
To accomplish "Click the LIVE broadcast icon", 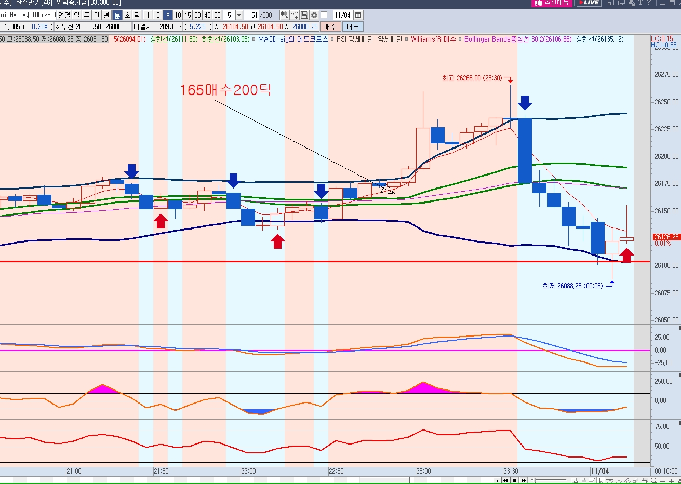I will 590,3.
